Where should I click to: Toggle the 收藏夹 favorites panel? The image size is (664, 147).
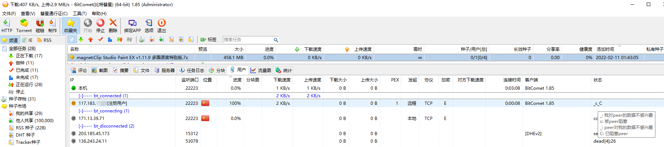pyautogui.click(x=71, y=26)
